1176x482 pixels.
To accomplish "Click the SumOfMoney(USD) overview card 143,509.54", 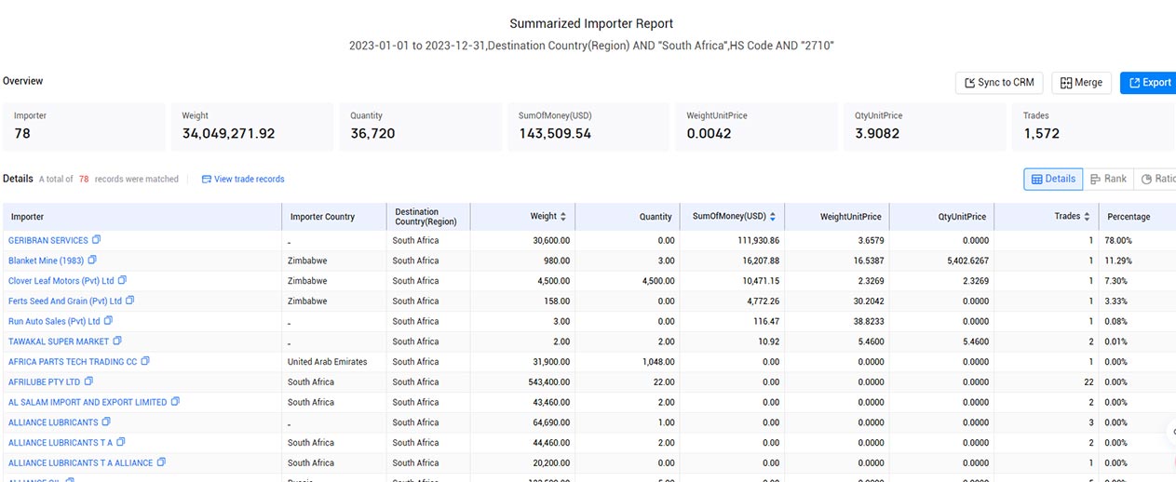I will click(x=589, y=127).
